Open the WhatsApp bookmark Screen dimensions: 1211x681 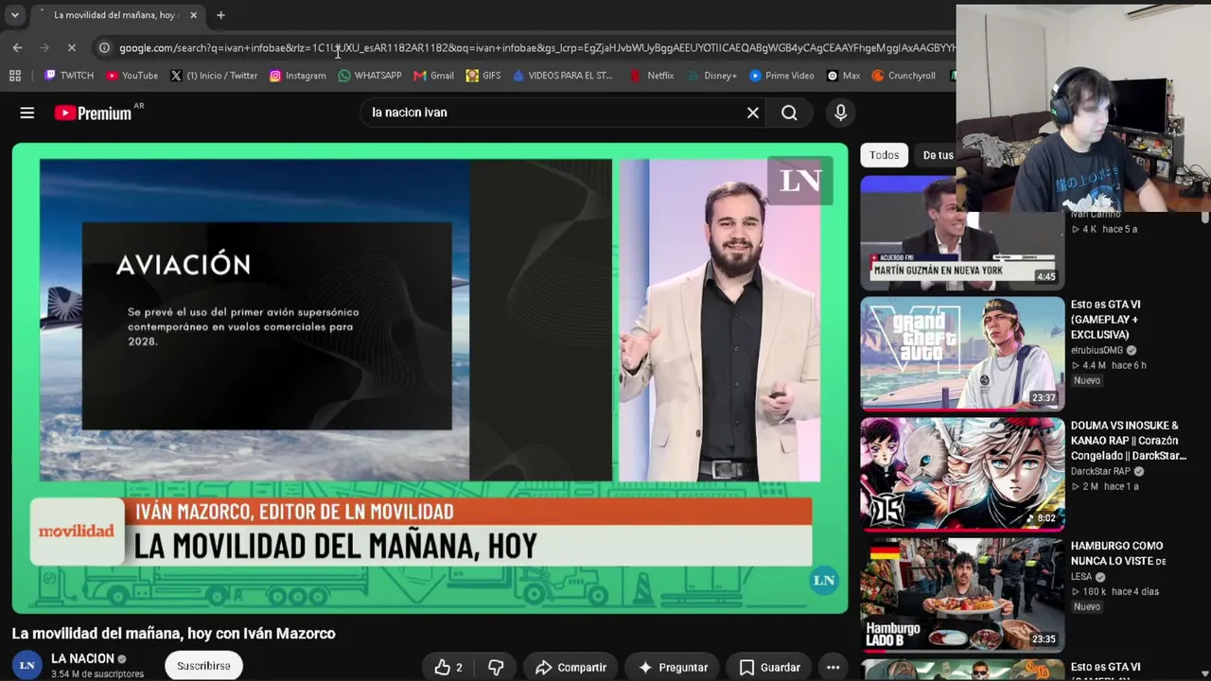pyautogui.click(x=370, y=76)
